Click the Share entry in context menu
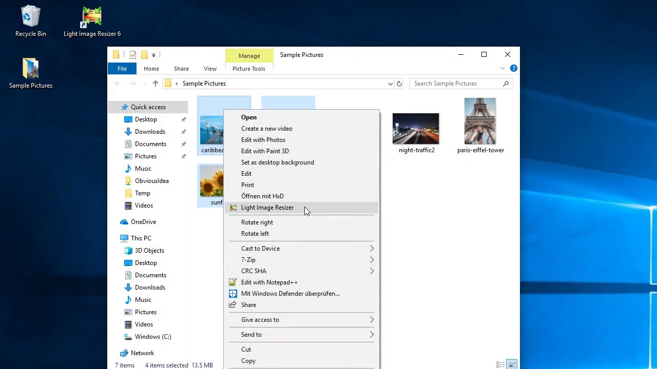657x369 pixels. coord(248,305)
